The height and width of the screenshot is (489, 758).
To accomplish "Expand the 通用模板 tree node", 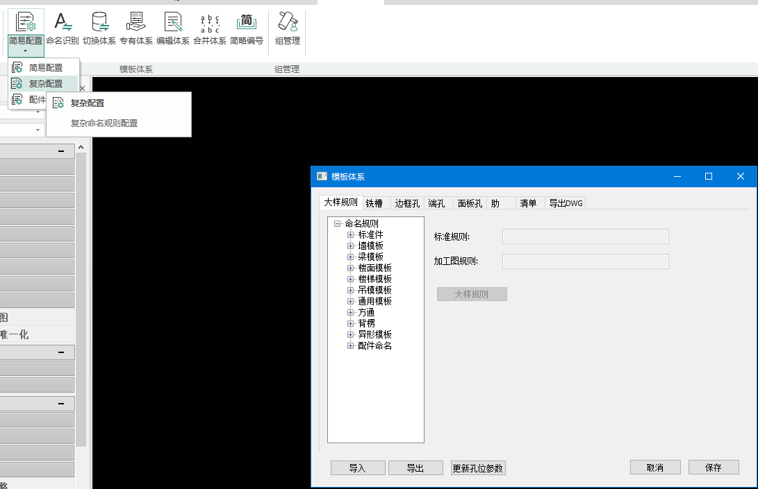I will click(x=350, y=301).
